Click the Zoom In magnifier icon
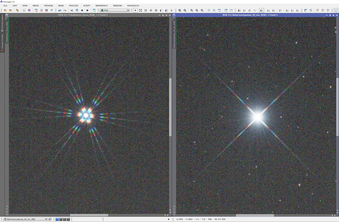Viewport: 339px width, 222px height. (180, 10)
